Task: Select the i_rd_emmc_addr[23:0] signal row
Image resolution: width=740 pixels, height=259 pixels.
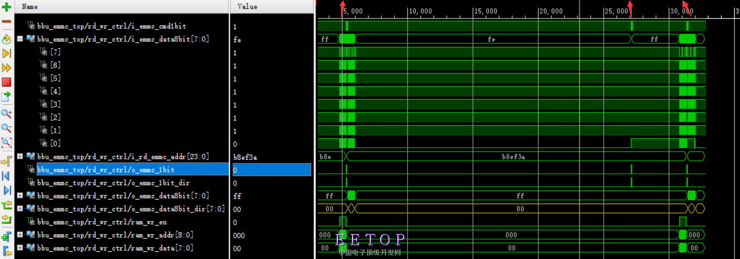Action: coord(123,156)
